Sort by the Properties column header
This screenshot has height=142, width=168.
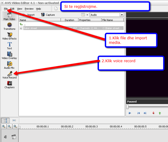(x=90, y=20)
